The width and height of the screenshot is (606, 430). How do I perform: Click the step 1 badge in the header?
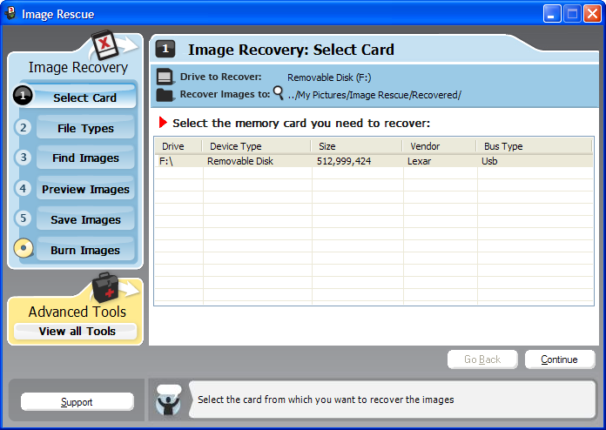click(x=165, y=49)
